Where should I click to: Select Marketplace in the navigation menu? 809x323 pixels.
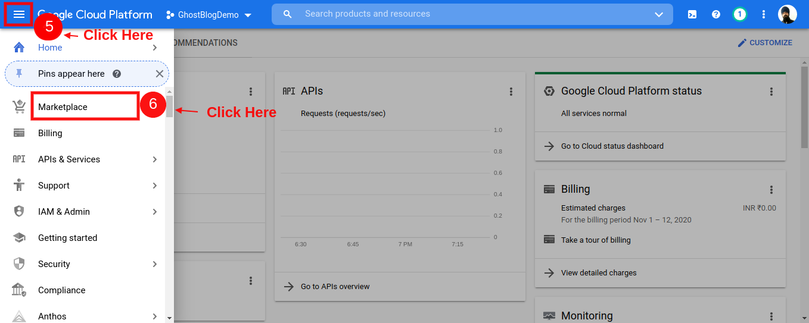point(63,107)
